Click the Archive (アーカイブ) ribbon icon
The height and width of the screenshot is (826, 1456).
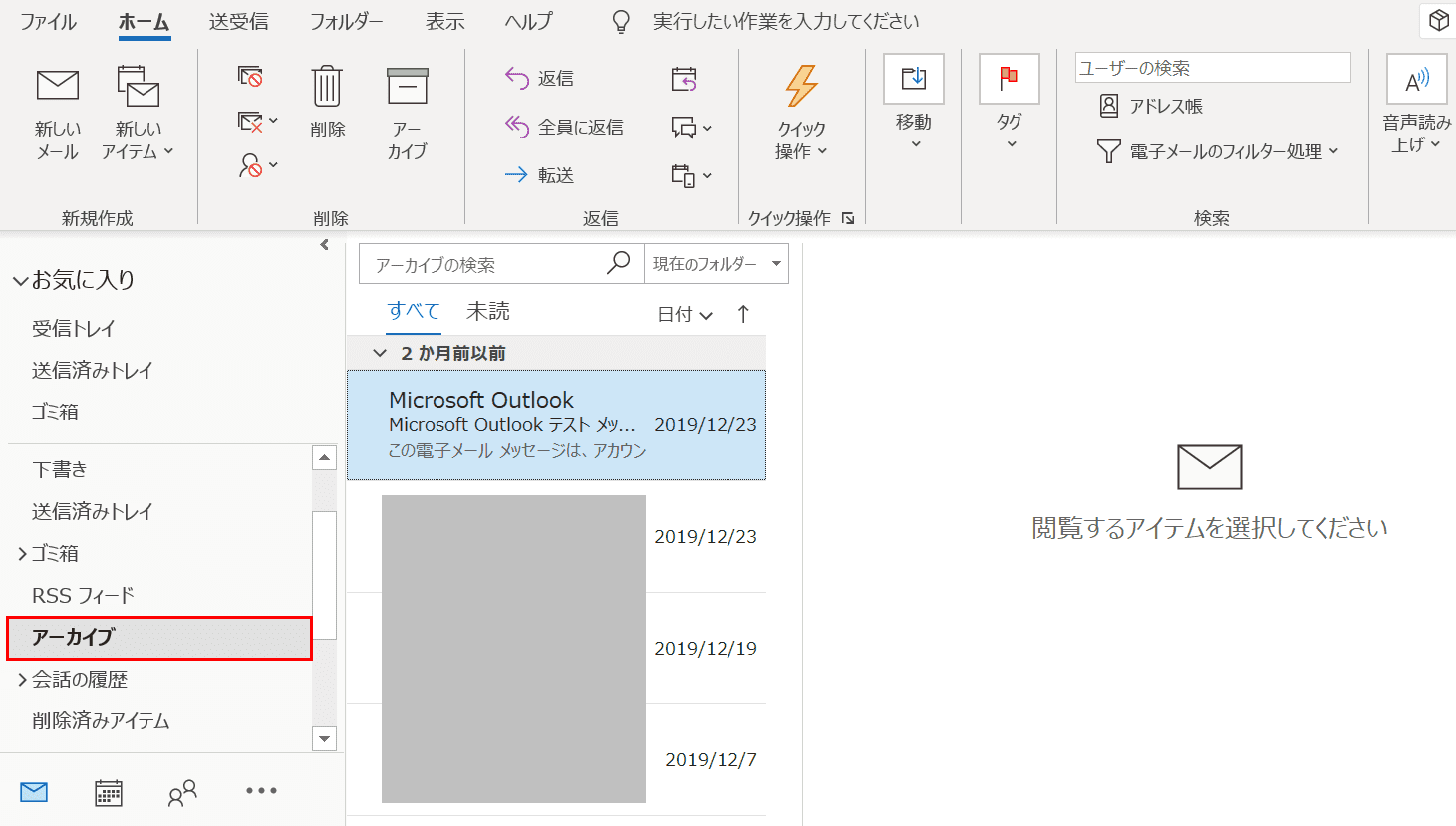(x=407, y=88)
